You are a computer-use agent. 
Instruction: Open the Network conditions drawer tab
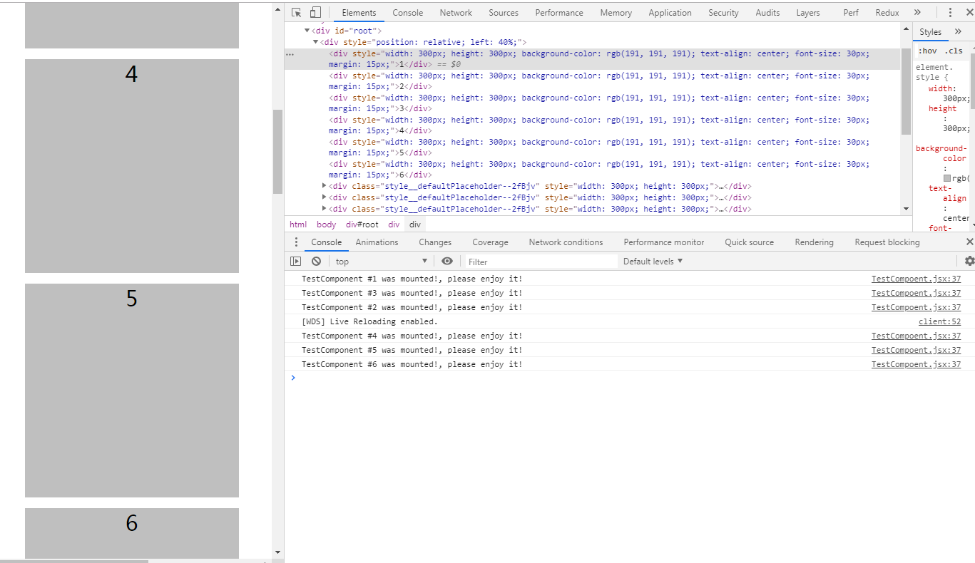pos(566,242)
